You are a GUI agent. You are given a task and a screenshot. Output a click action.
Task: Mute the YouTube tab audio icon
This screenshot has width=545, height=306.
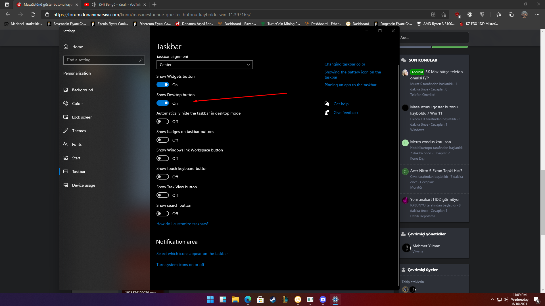click(x=94, y=5)
